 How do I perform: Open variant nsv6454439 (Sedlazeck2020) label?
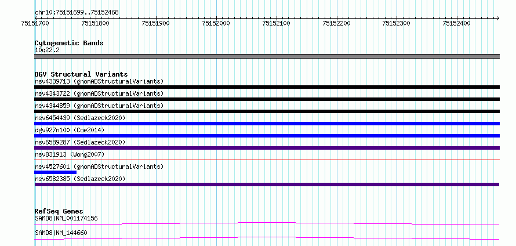(x=80, y=118)
